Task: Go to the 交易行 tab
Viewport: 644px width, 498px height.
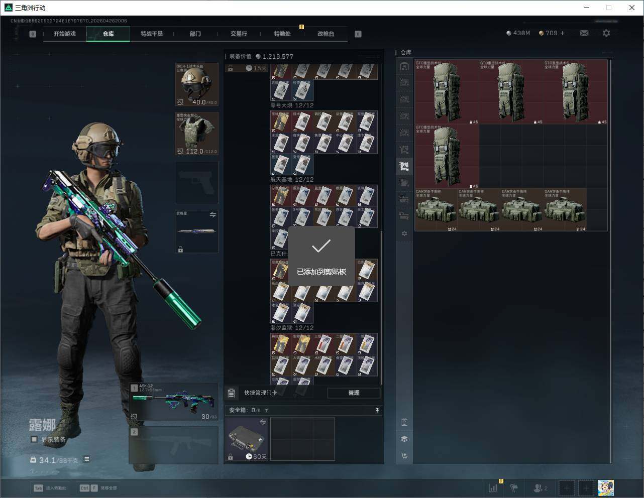Action: click(239, 34)
